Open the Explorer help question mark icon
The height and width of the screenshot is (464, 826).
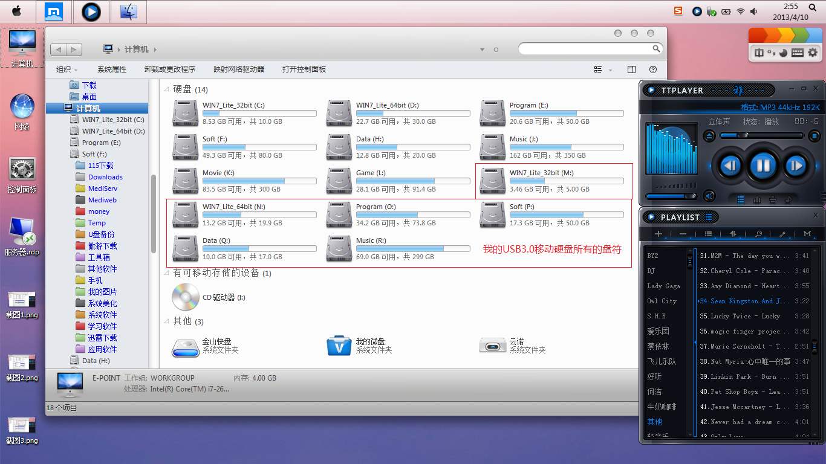(x=653, y=69)
